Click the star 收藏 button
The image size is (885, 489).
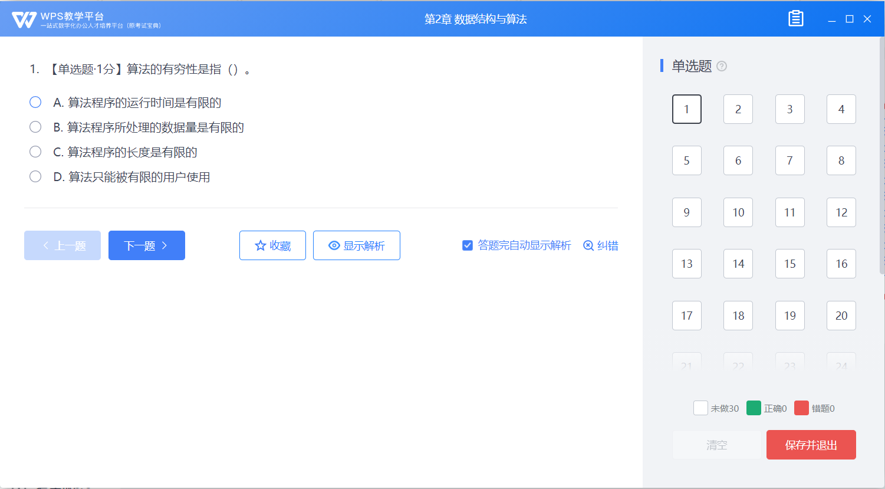pos(272,245)
